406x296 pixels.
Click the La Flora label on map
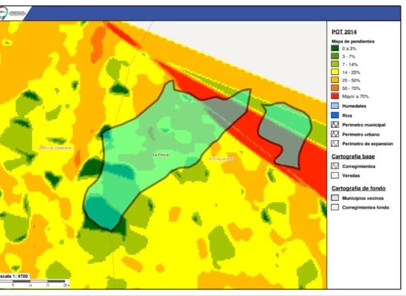(x=161, y=155)
